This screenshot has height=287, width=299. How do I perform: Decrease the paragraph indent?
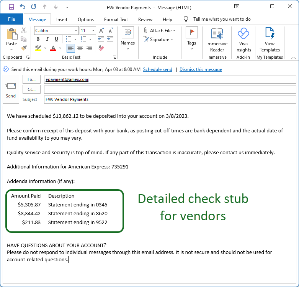coord(101,39)
